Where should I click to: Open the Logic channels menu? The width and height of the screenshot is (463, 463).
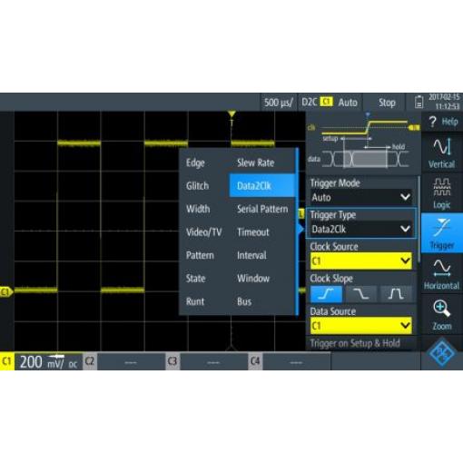click(x=442, y=193)
